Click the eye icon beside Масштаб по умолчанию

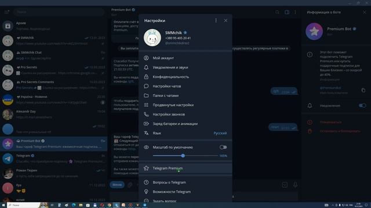pyautogui.click(x=146, y=147)
